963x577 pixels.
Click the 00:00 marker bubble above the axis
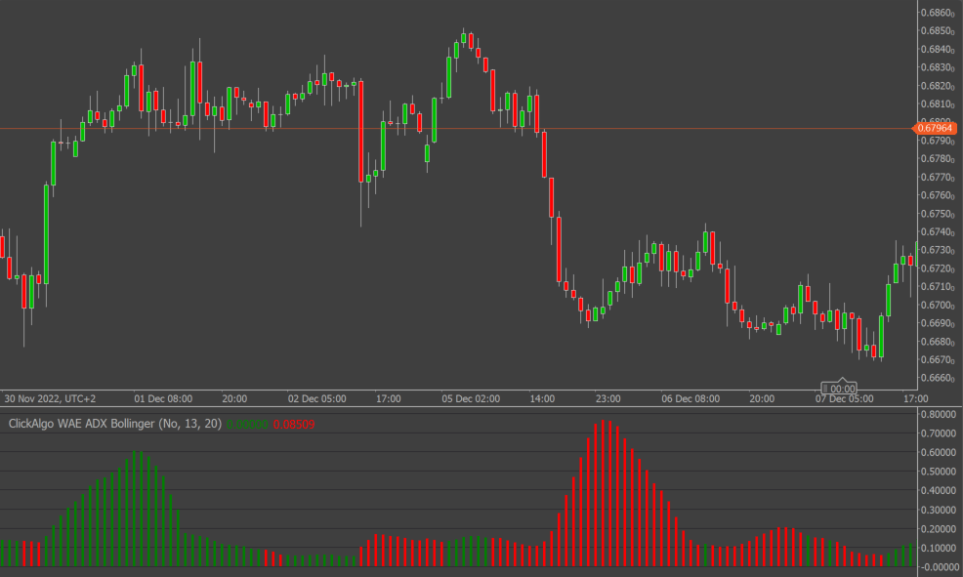click(840, 387)
